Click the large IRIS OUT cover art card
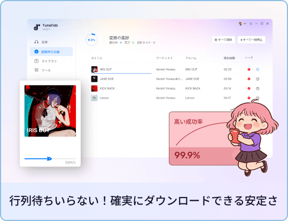Image resolution: width=288 pixels, height=221 pixels. pos(50,111)
